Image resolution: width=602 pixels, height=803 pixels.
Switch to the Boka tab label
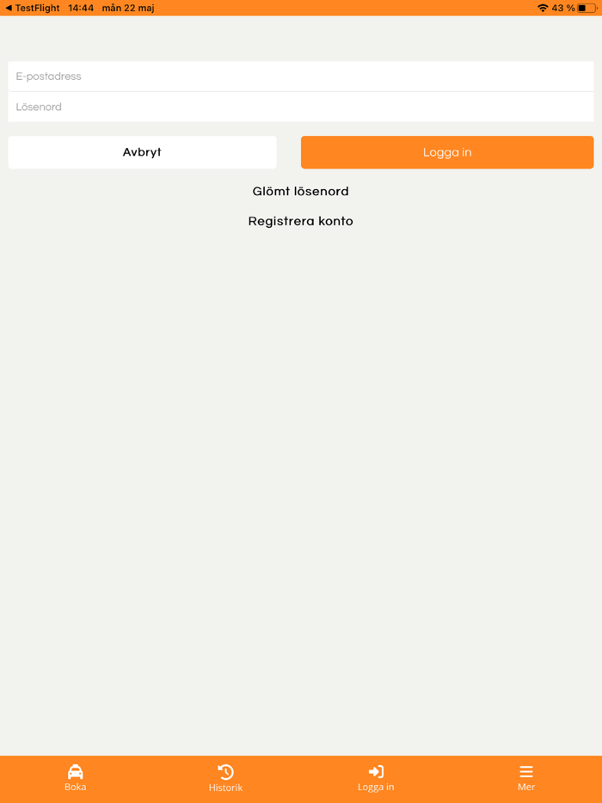pyautogui.click(x=76, y=788)
